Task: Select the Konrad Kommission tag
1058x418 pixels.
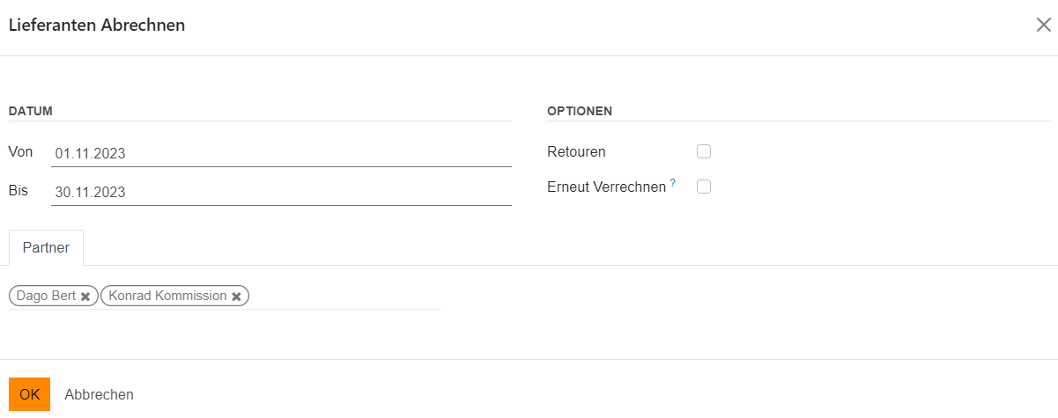Action: (x=167, y=296)
